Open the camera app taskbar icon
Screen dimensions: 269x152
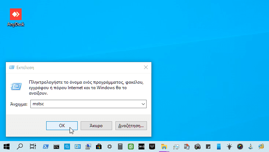(198, 147)
